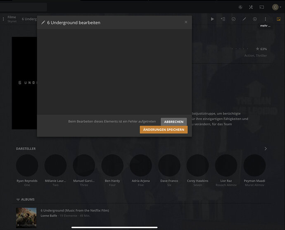Open the activity pulse icon in top bar
This screenshot has width=285, height=230.
point(240,7)
